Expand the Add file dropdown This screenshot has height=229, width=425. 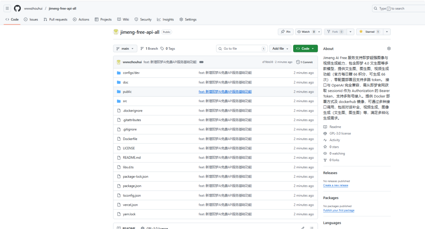tap(281, 48)
